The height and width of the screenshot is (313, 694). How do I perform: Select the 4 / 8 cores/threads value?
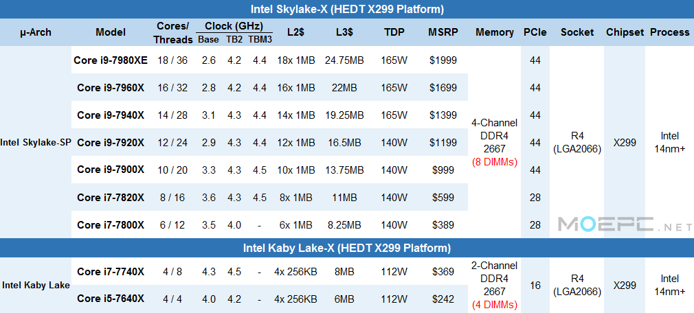tap(172, 271)
